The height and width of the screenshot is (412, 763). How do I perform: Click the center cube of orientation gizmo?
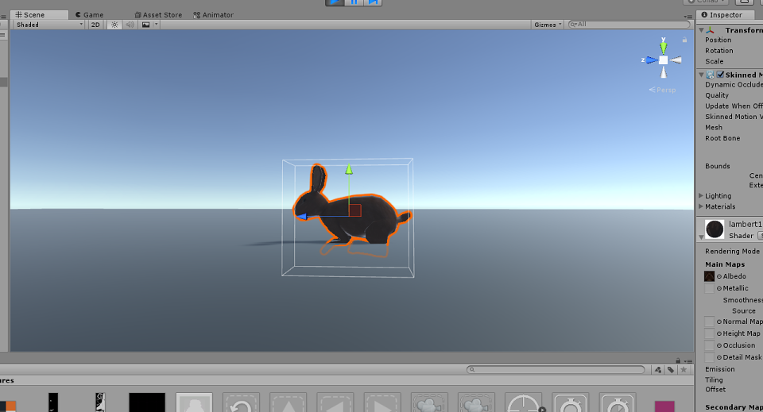tap(663, 60)
